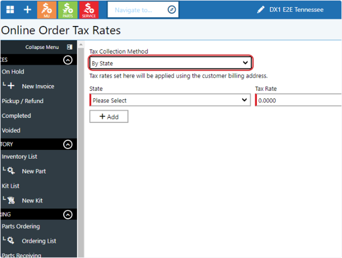Click Collapse Menu text link
The height and width of the screenshot is (258, 342).
coord(42,47)
